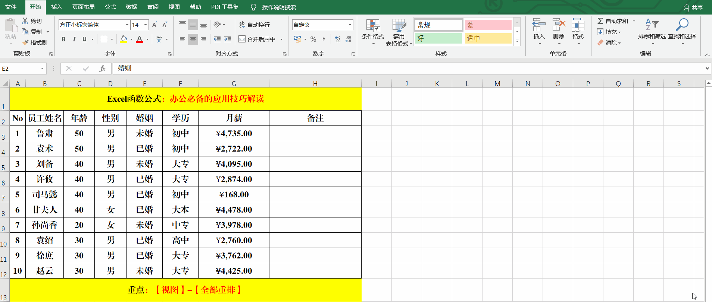The image size is (712, 302).
Task: Click the Copy icon
Action: click(x=25, y=32)
